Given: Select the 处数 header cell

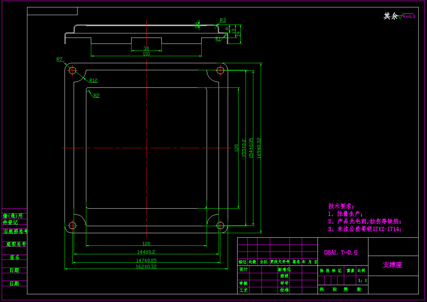Looking at the screenshot, I should [x=253, y=262].
